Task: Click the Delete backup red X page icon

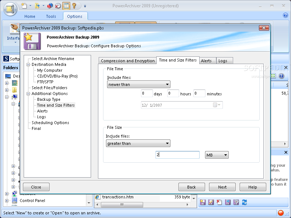Action: coord(219,202)
